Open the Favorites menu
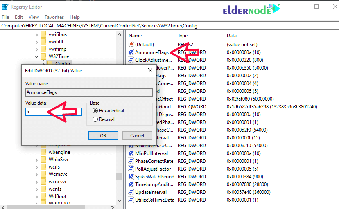 [x=54, y=17]
